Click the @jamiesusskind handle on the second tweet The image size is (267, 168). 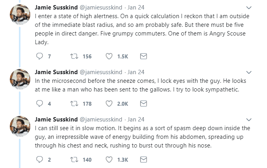point(101,72)
